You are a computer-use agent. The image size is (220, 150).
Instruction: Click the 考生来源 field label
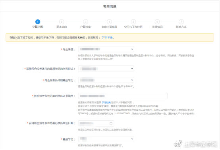click(x=68, y=50)
